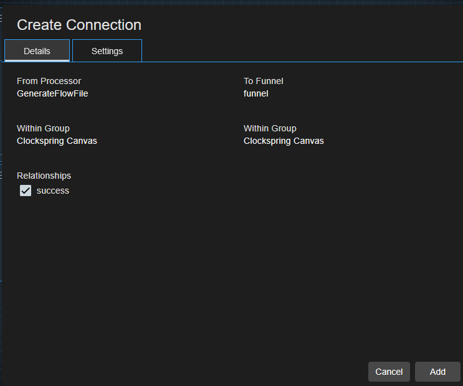This screenshot has width=463, height=386.
Task: Select the funnel destination name
Action: (255, 93)
